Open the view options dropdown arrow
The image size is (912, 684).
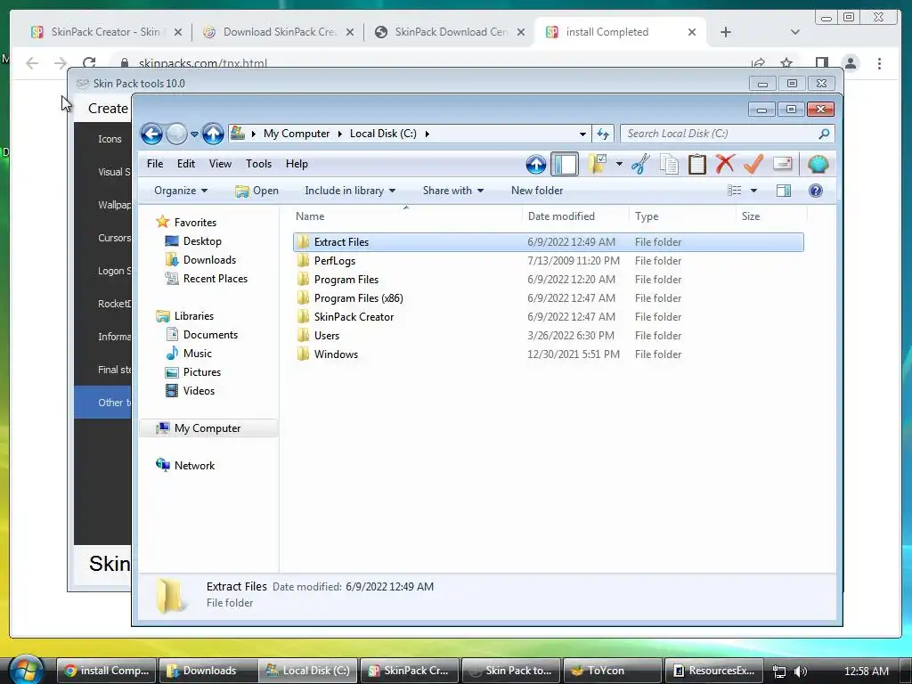[753, 191]
